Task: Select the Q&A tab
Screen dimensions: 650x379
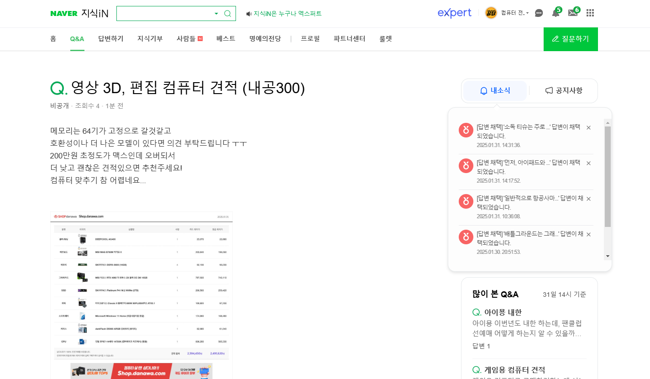Action: tap(77, 39)
